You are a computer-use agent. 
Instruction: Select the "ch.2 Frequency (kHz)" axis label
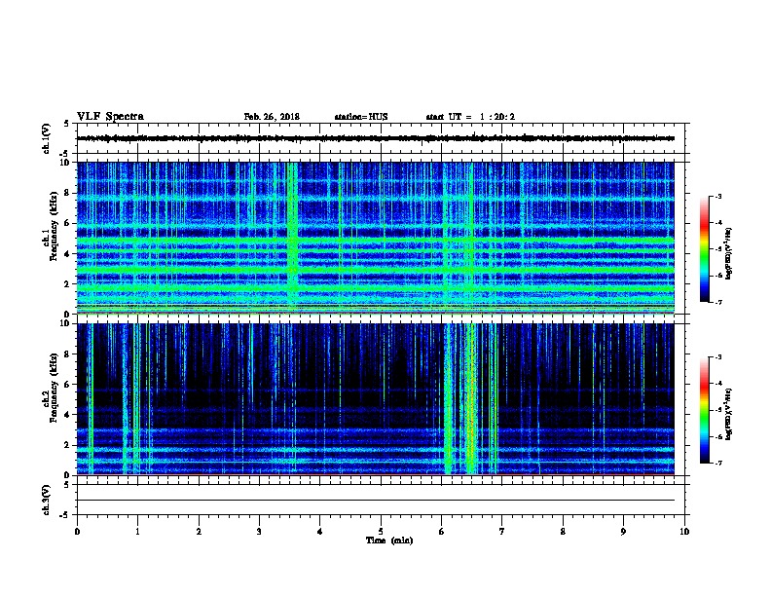point(50,388)
